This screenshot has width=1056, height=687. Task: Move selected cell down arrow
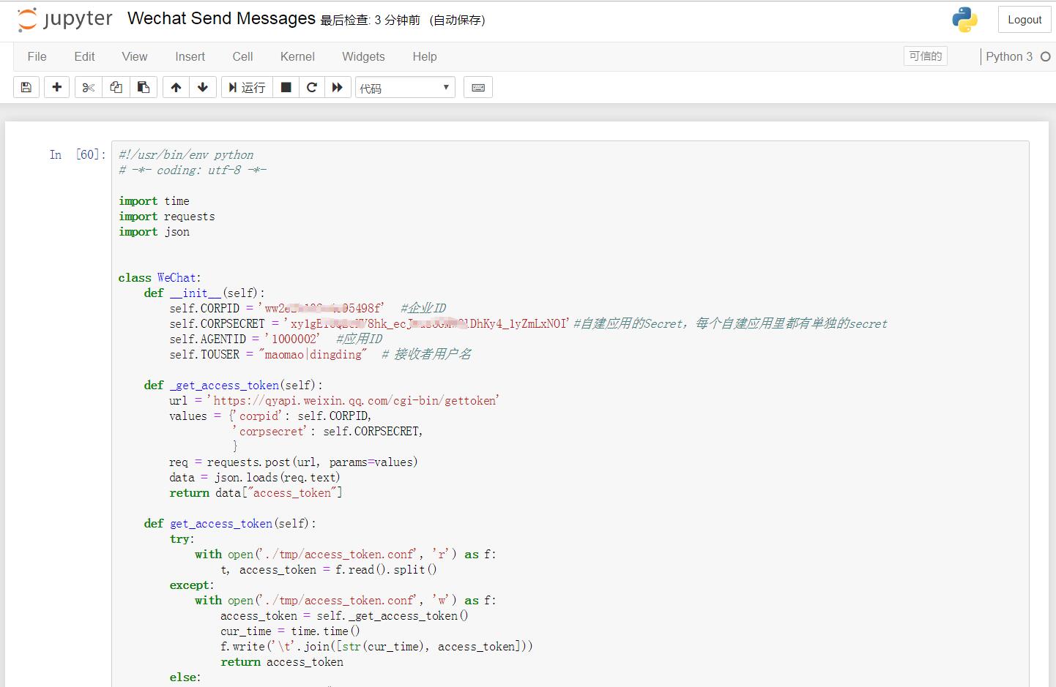coord(203,88)
